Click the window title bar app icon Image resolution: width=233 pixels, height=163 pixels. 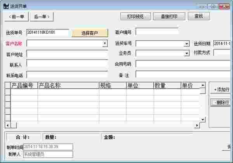click(x=6, y=6)
